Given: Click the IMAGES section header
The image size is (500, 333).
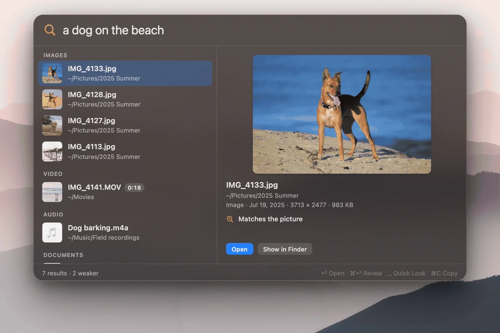Looking at the screenshot, I should point(55,55).
